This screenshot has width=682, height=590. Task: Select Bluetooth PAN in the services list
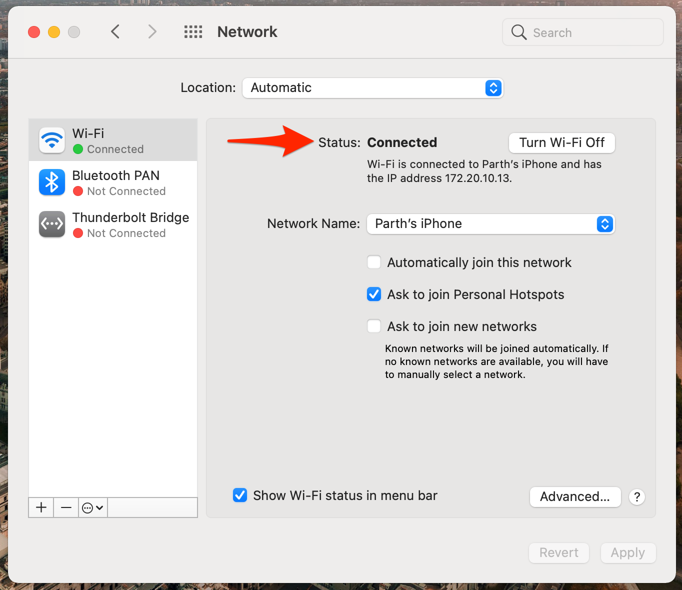point(116,182)
